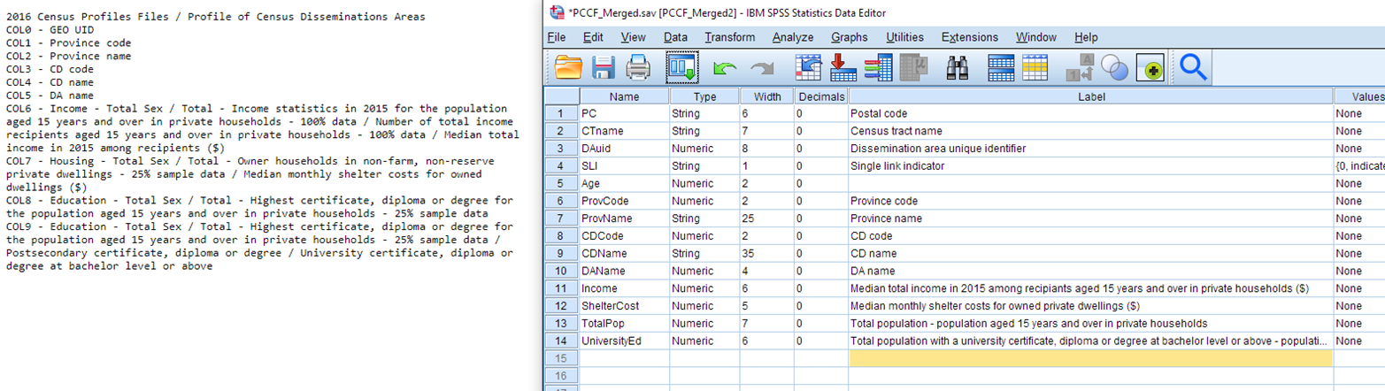Click the binoculars Find icon
This screenshot has height=391, width=1385.
(958, 67)
